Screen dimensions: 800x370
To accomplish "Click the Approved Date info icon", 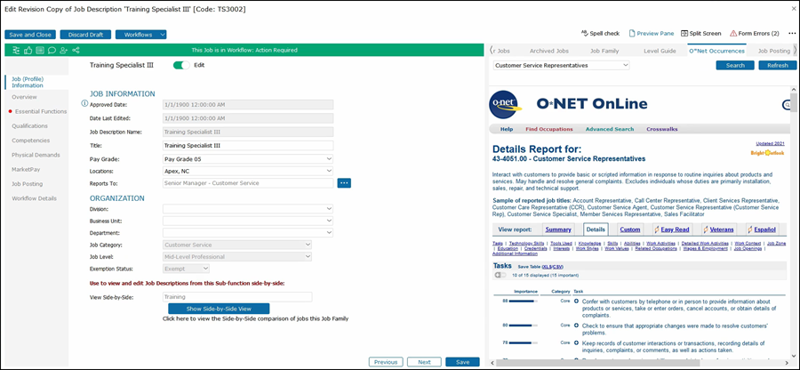I will pyautogui.click(x=84, y=104).
